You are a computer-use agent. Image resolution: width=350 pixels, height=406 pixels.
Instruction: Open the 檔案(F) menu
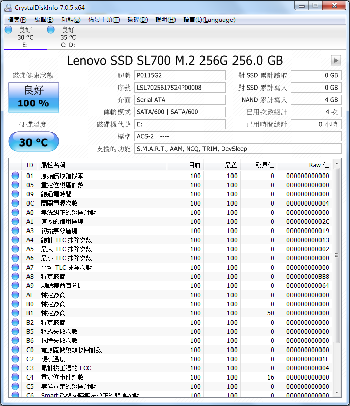click(x=17, y=20)
